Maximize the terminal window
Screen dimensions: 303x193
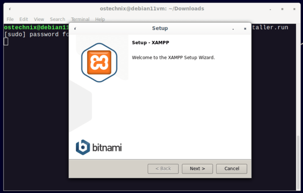tap(282, 9)
